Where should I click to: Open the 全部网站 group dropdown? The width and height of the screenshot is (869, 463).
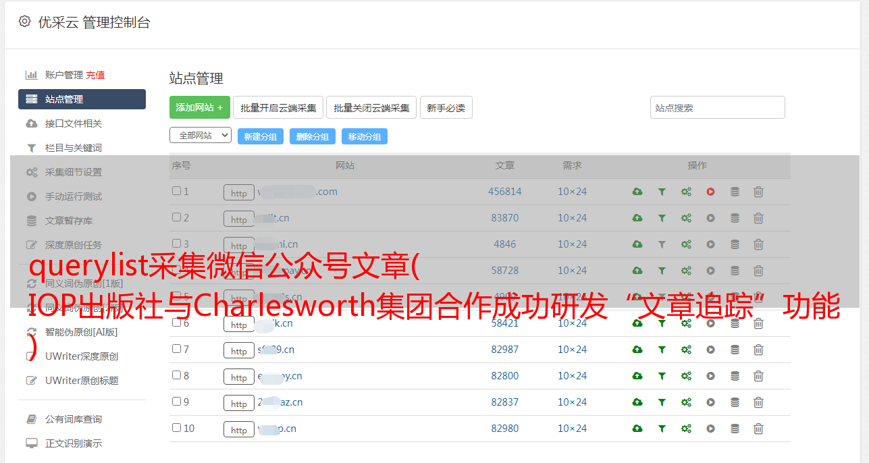click(201, 136)
